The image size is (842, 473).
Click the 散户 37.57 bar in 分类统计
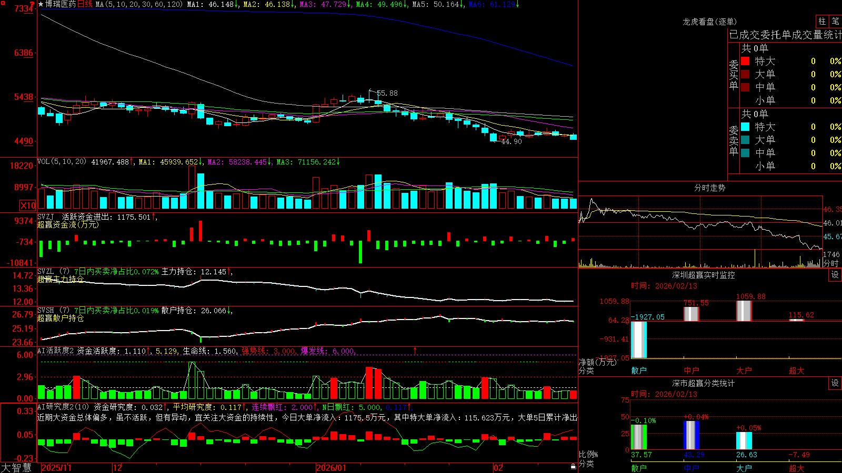point(638,437)
